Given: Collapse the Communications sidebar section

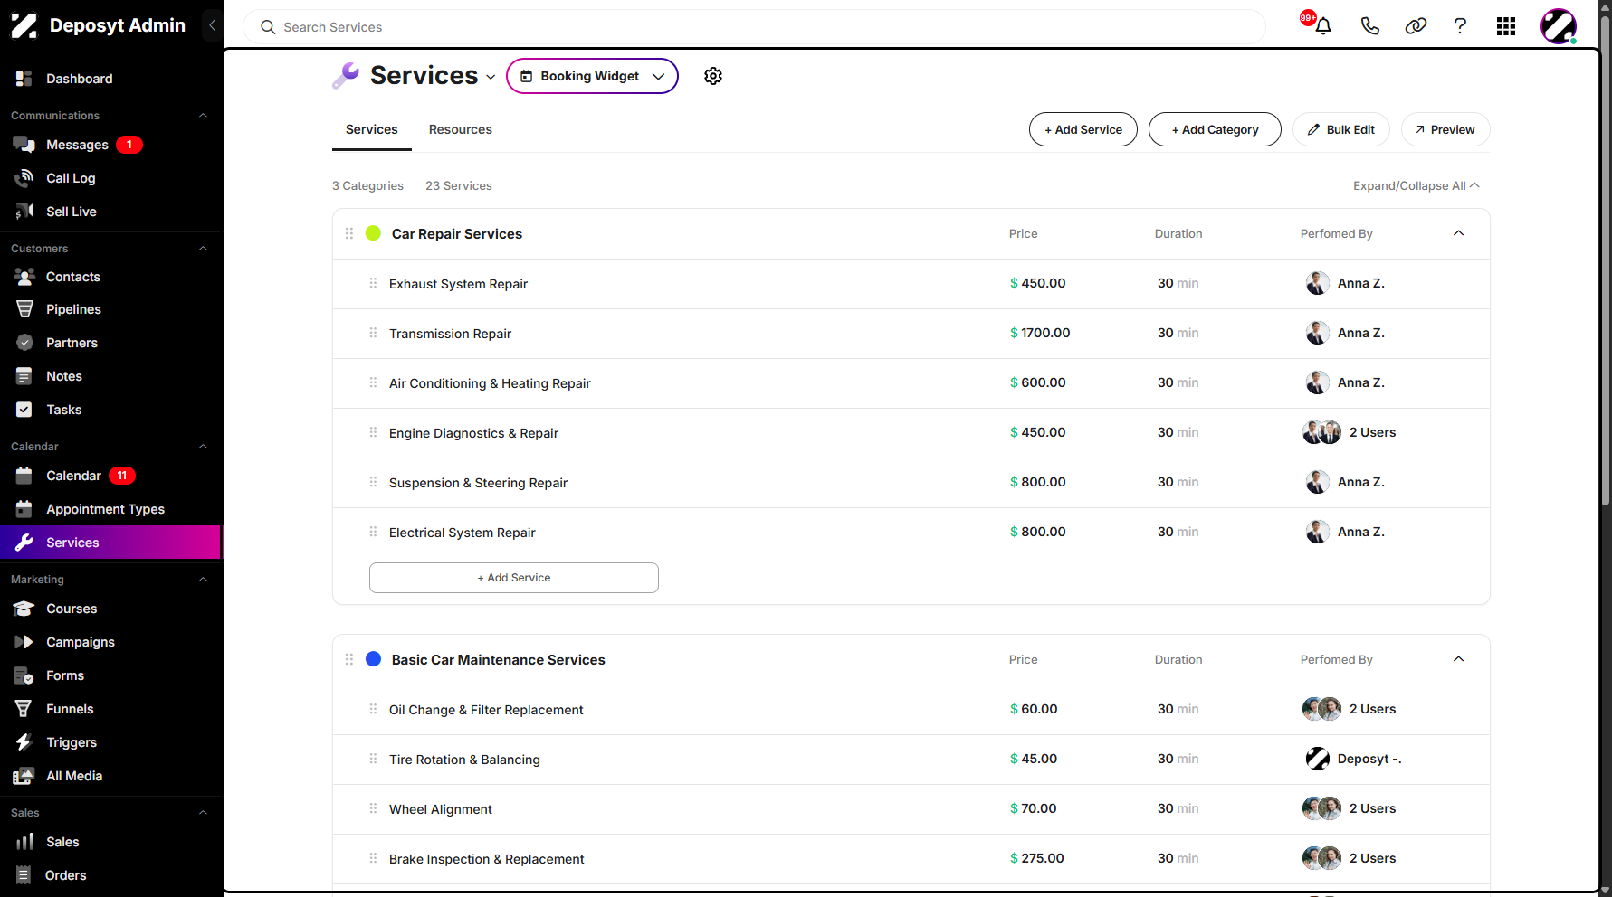Looking at the screenshot, I should (203, 115).
